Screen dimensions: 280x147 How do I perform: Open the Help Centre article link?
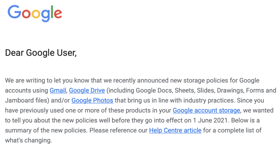point(175,130)
